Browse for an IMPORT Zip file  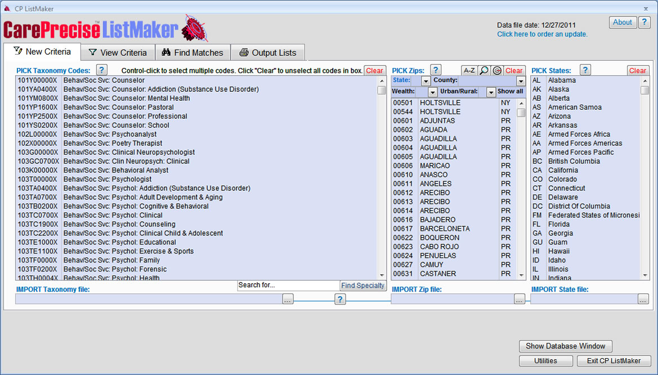click(x=519, y=299)
